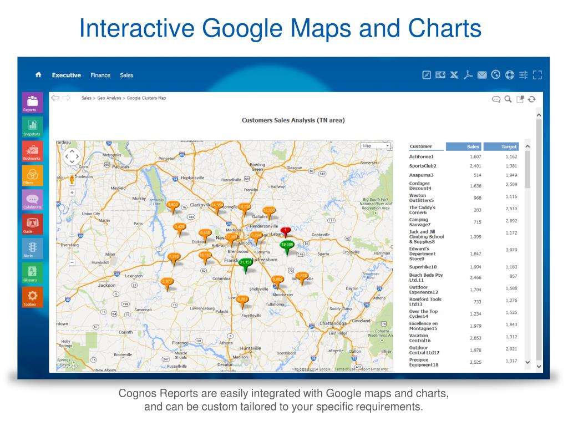This screenshot has height=426, width=568.
Task: Click the copy window icon beside search
Action: click(520, 99)
